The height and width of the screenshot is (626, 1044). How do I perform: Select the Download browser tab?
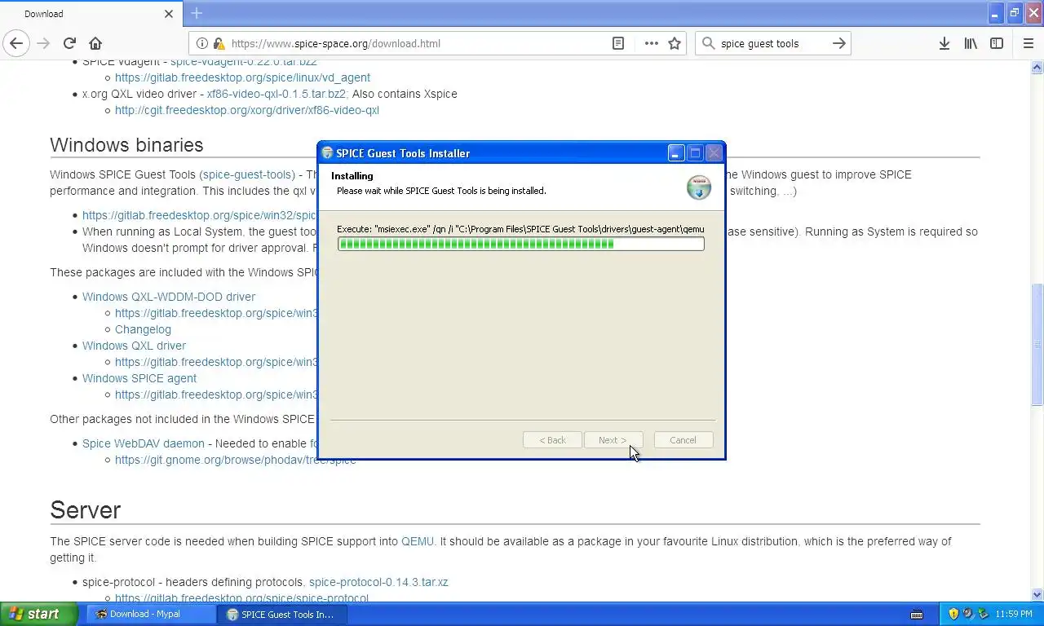coord(91,14)
